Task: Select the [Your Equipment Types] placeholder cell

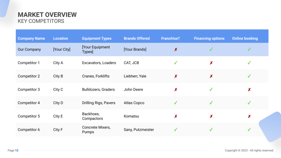Action: coord(96,49)
